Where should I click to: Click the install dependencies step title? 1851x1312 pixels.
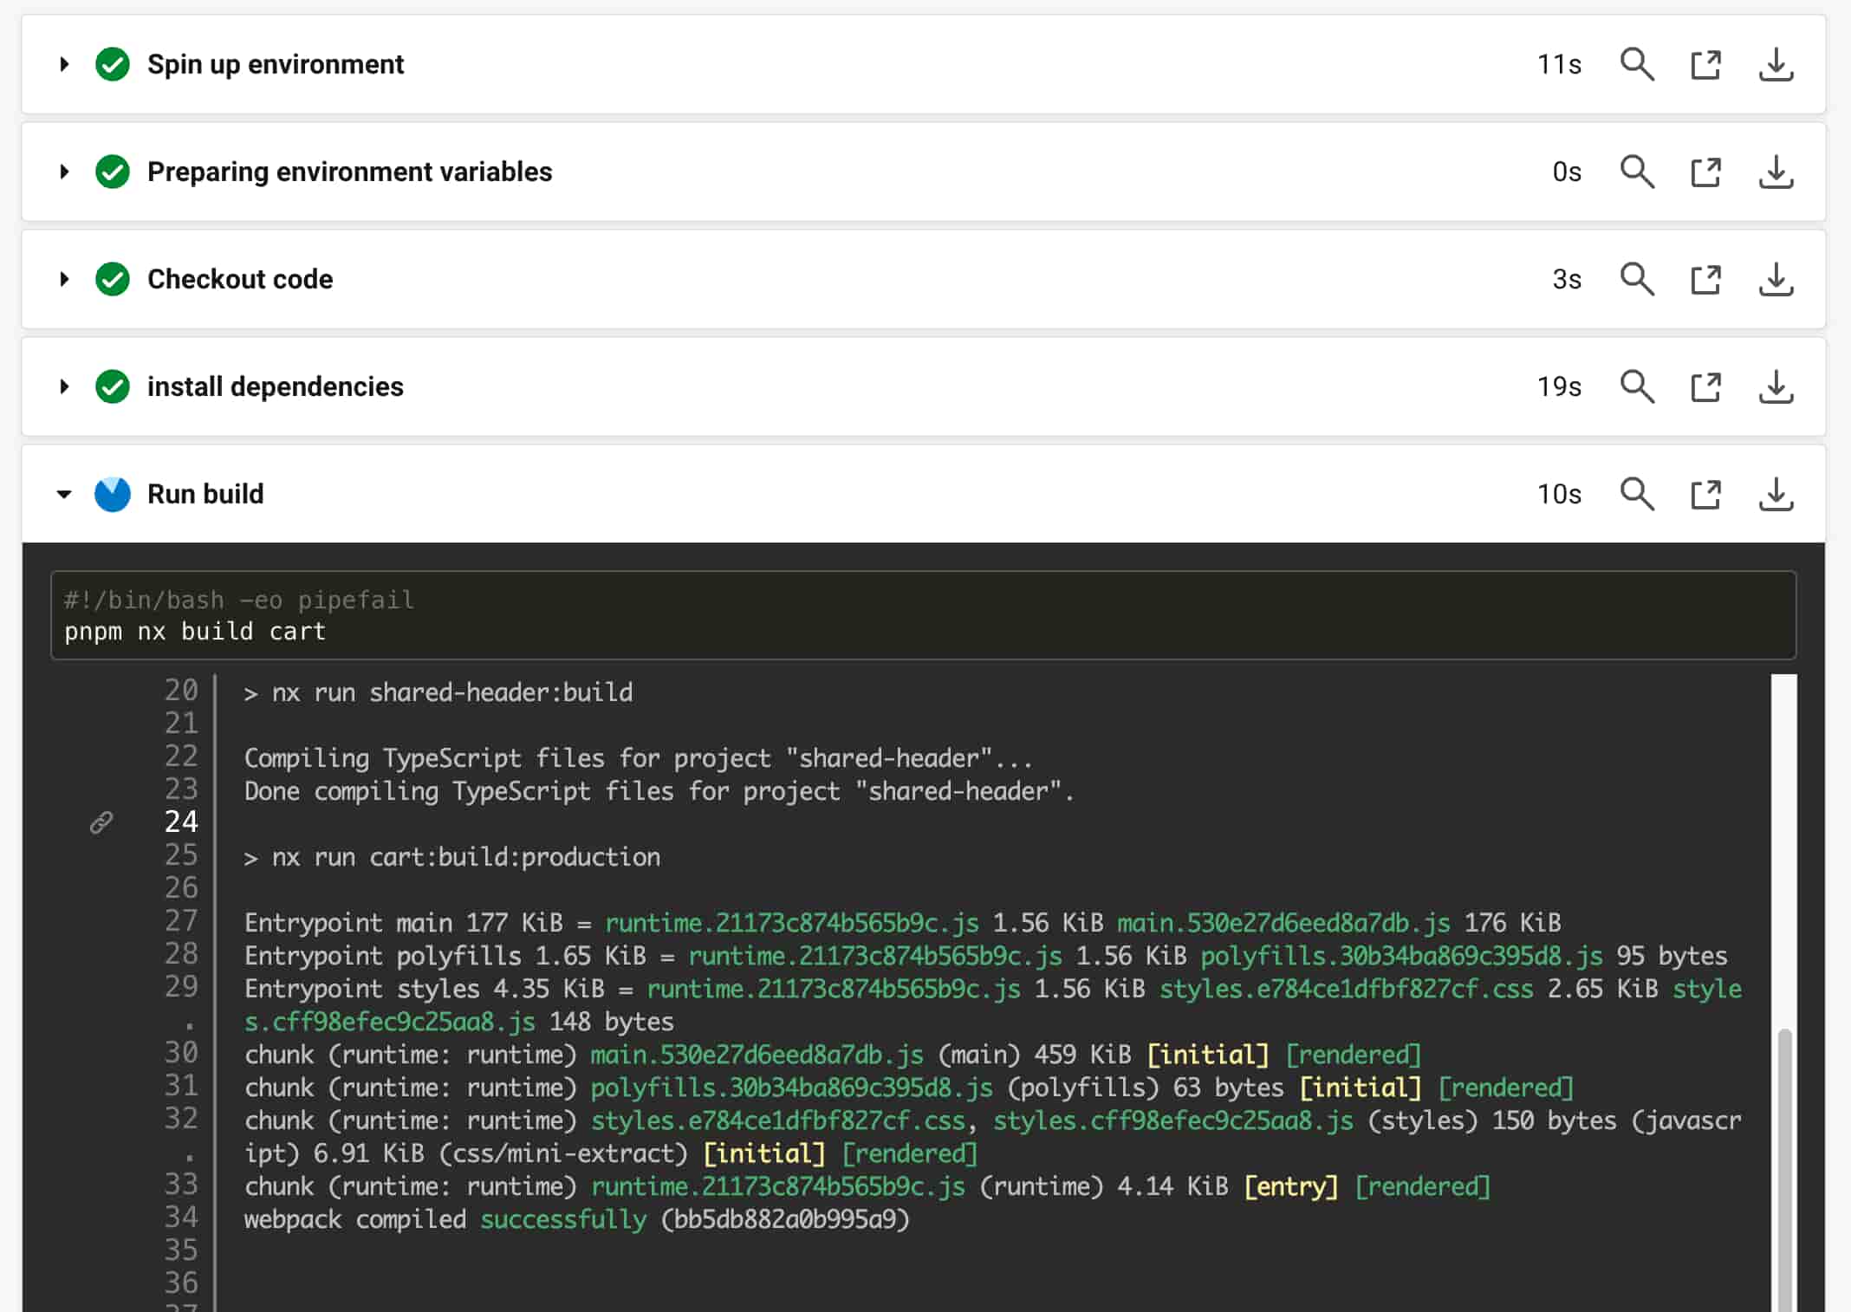point(275,386)
